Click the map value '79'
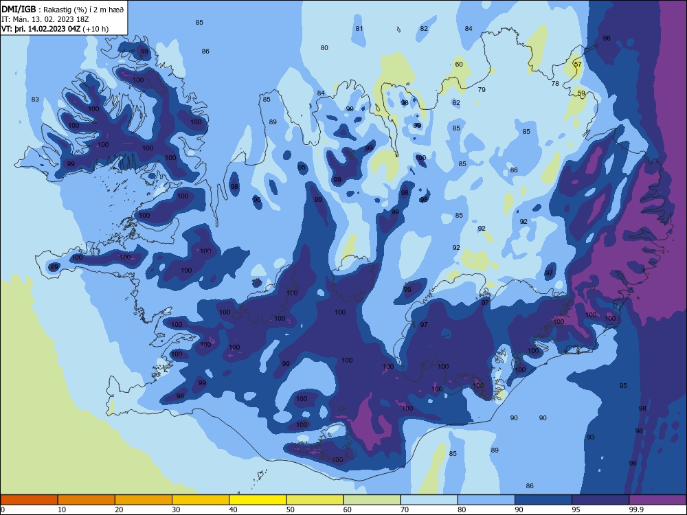 click(x=482, y=90)
